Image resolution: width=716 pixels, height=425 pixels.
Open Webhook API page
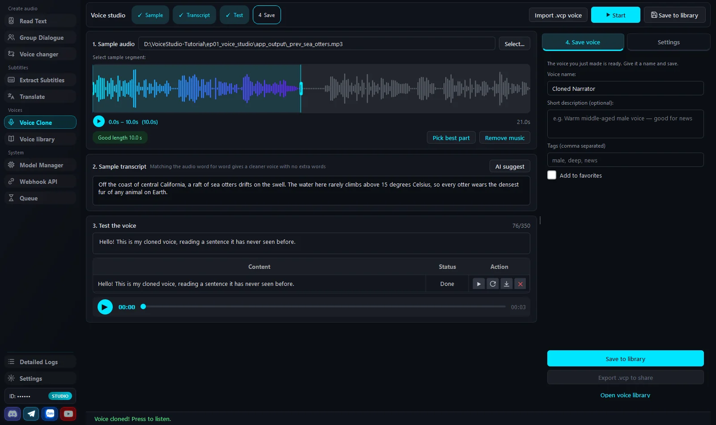click(40, 182)
